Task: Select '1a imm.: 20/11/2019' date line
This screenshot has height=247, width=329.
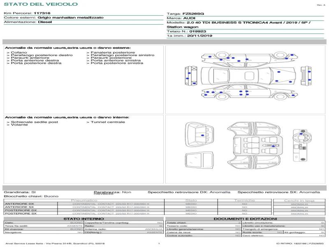Action: coord(190,36)
